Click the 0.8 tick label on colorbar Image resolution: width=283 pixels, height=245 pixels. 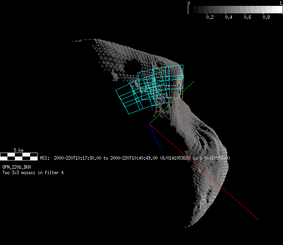[x=266, y=17]
